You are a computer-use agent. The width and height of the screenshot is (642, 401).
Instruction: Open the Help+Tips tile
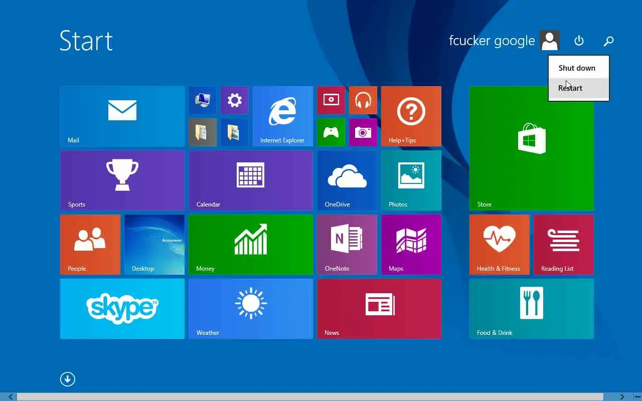[411, 116]
